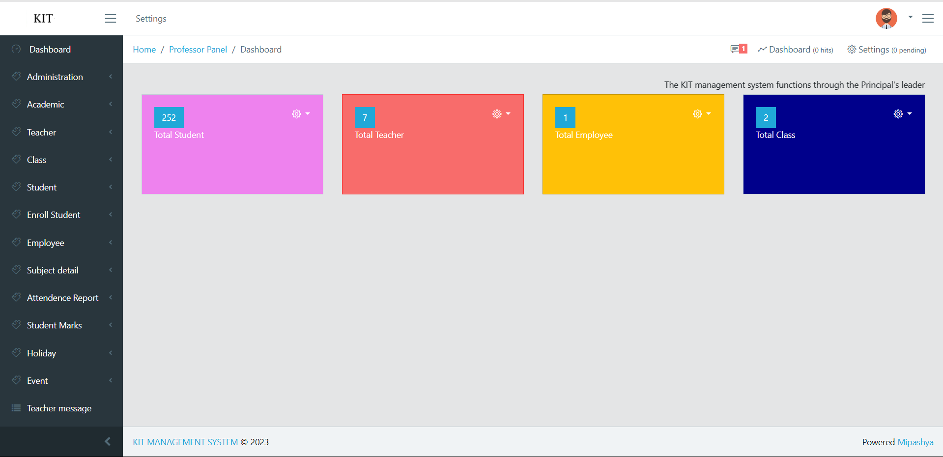The width and height of the screenshot is (943, 457).
Task: Click the user avatar picture
Action: (886, 19)
